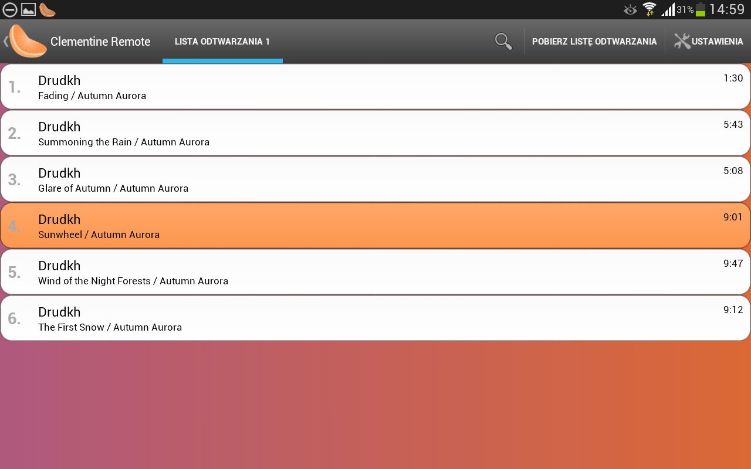Play Summoning the Rain track

pyautogui.click(x=375, y=133)
